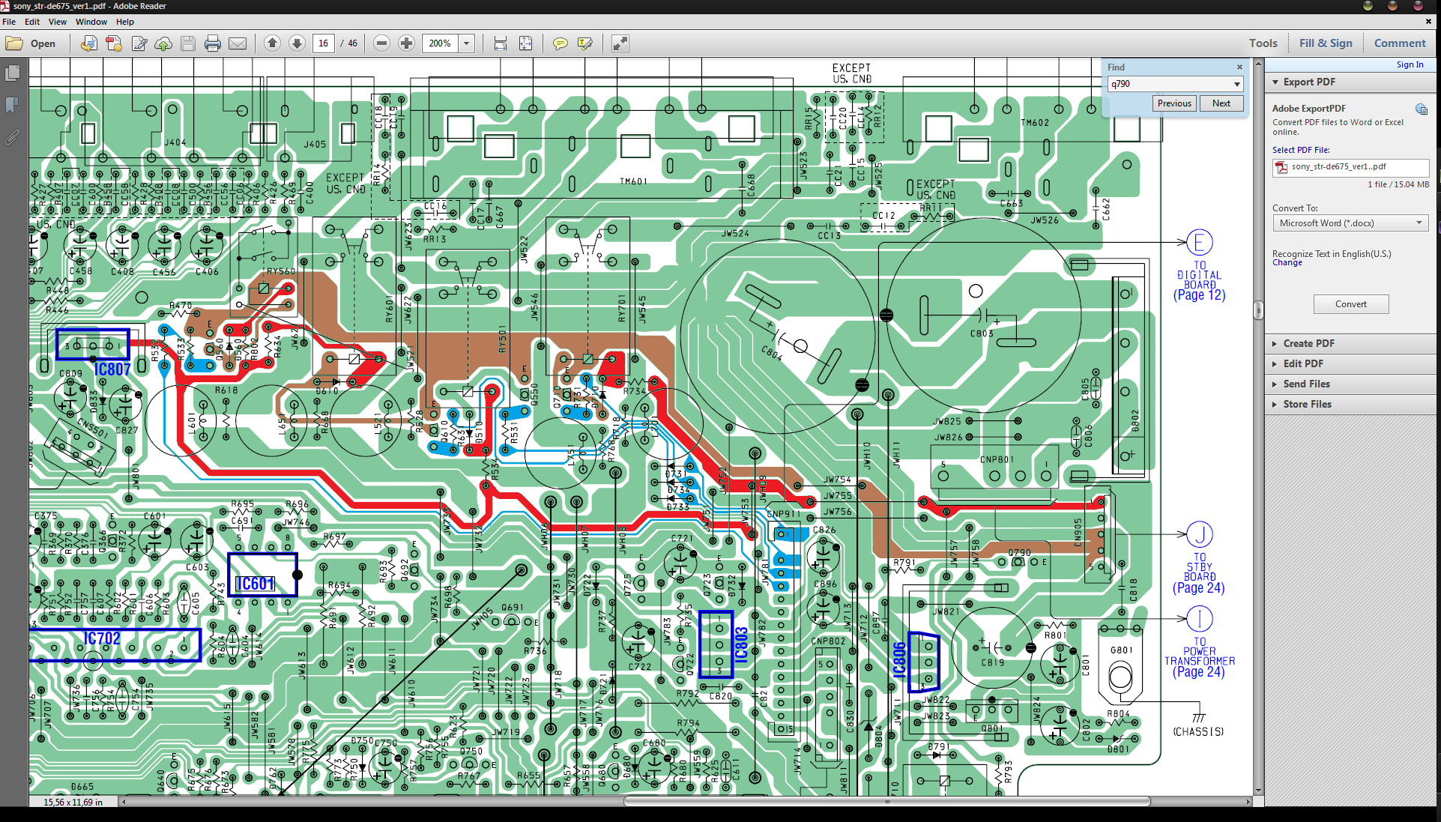Open the Help menu

pos(125,22)
